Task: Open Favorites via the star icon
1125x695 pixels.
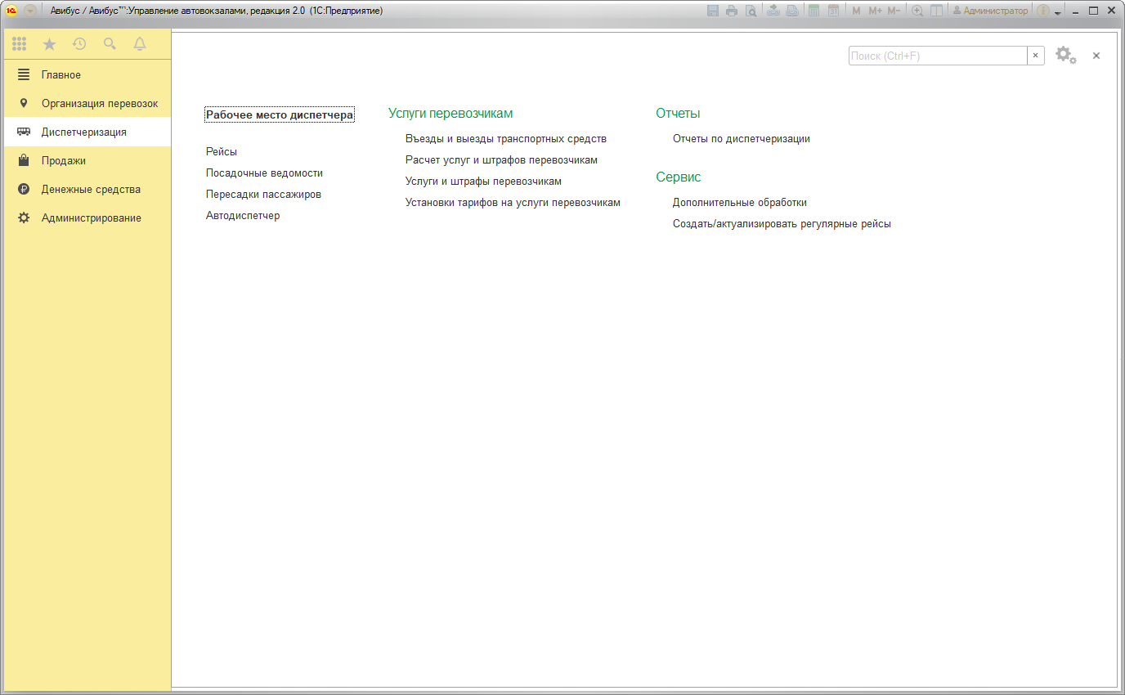Action: 49,44
